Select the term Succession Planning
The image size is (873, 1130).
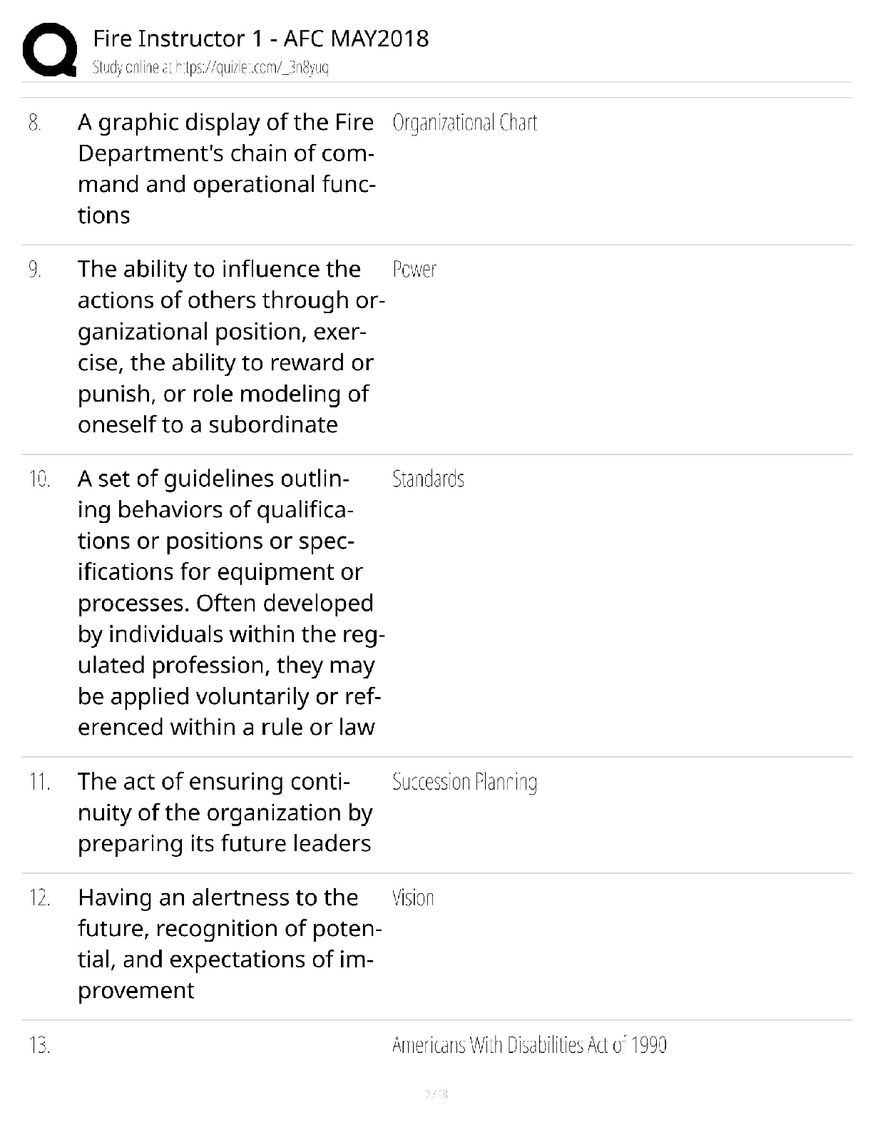click(x=464, y=782)
